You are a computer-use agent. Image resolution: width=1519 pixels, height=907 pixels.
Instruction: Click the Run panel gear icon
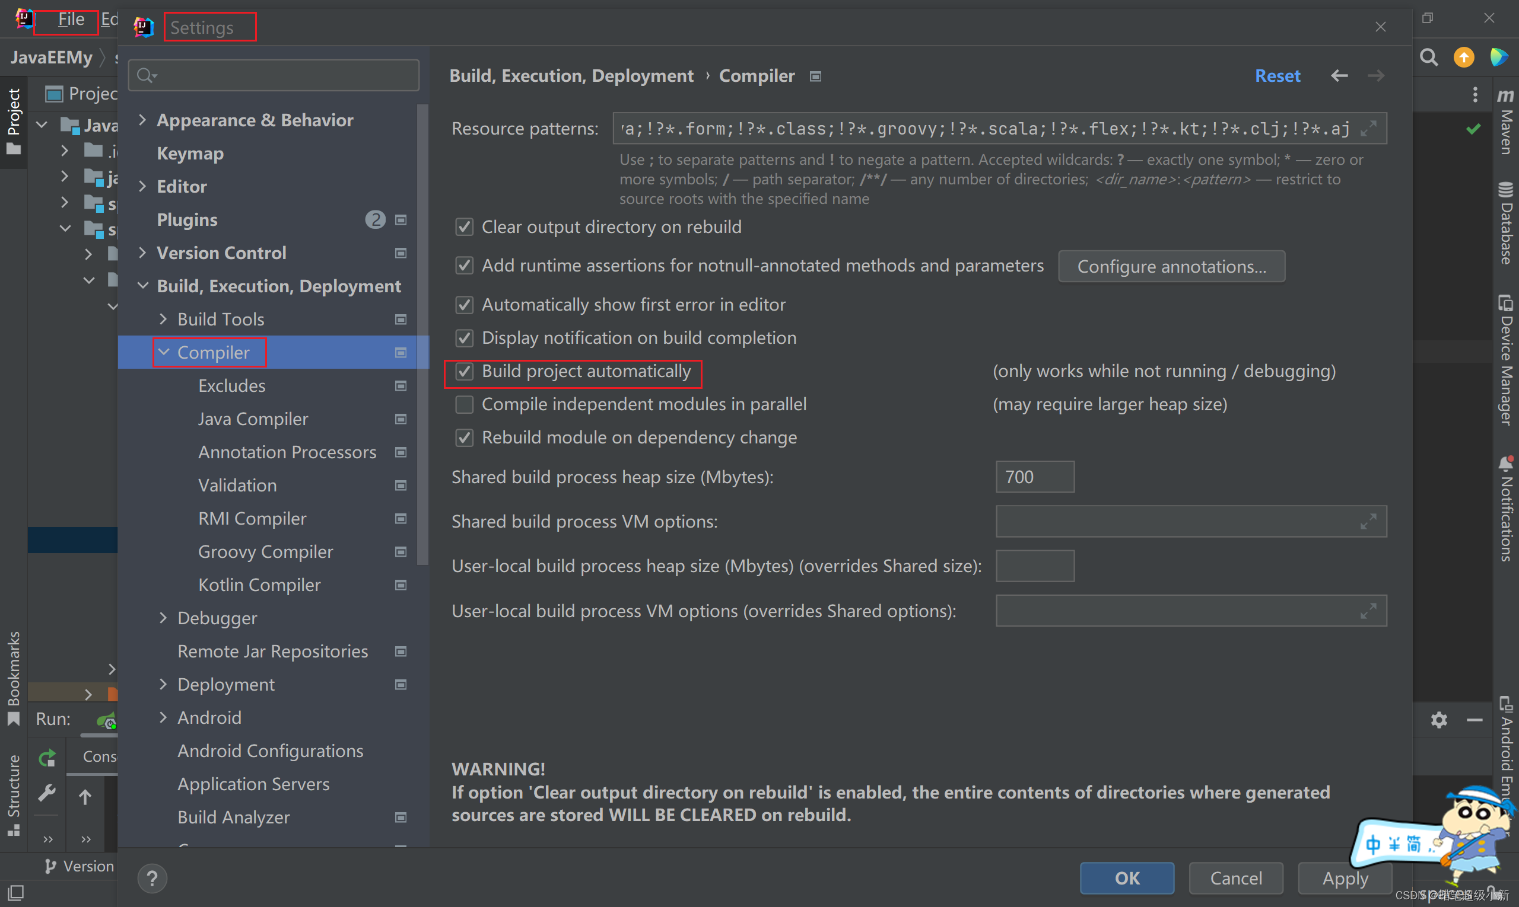tap(1439, 720)
